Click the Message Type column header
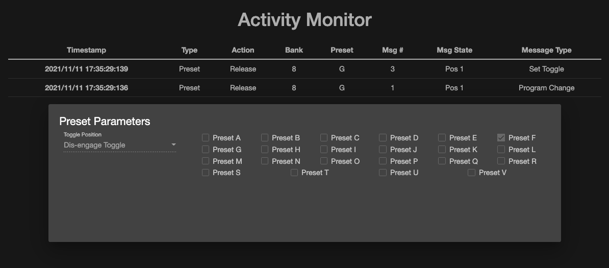This screenshot has height=268, width=609. pyautogui.click(x=546, y=50)
